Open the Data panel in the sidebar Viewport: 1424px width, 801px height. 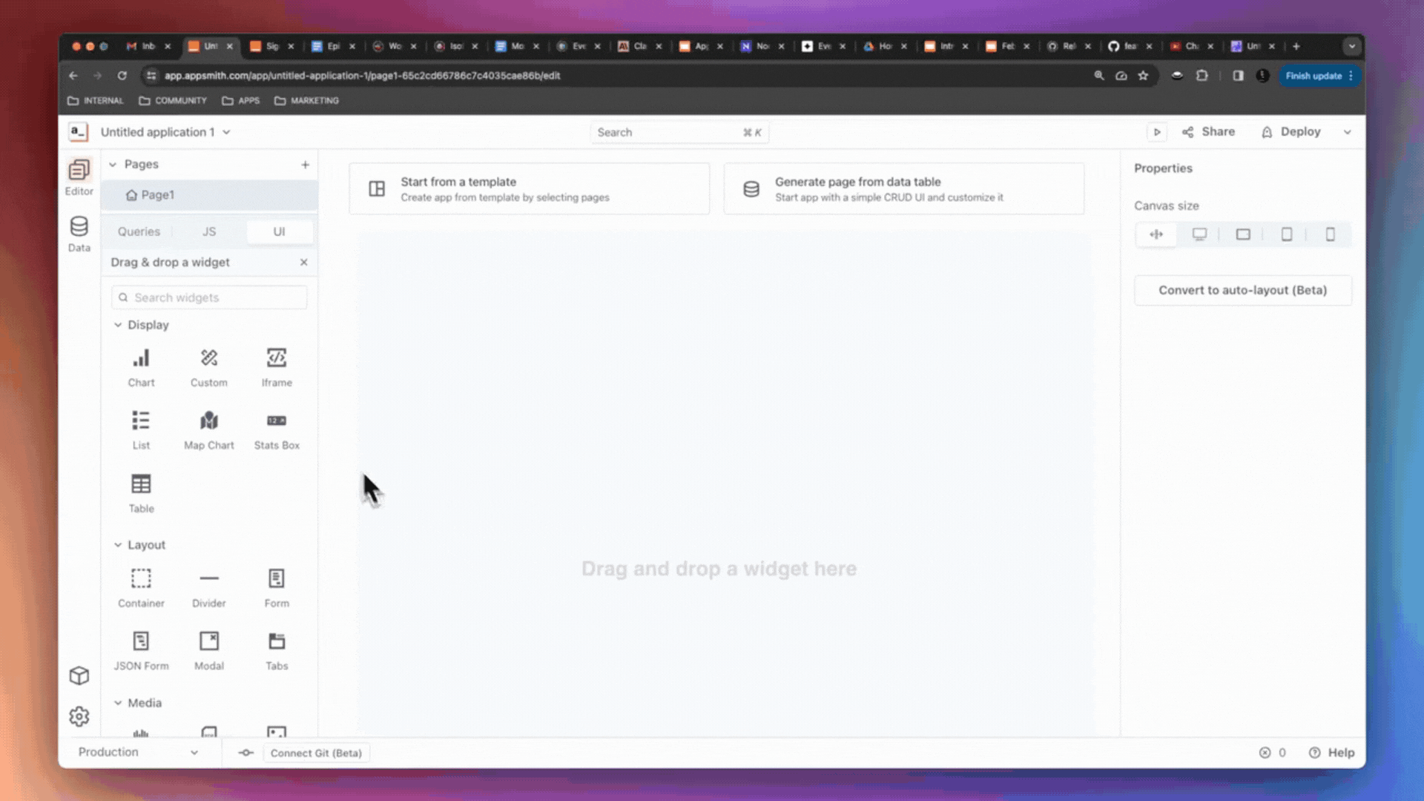(x=79, y=234)
